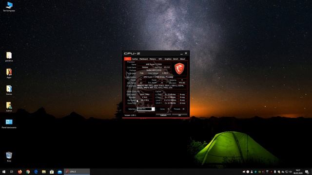Open the microphone tray icon
Image resolution: width=312 pixels, height=175 pixels.
[x=275, y=172]
